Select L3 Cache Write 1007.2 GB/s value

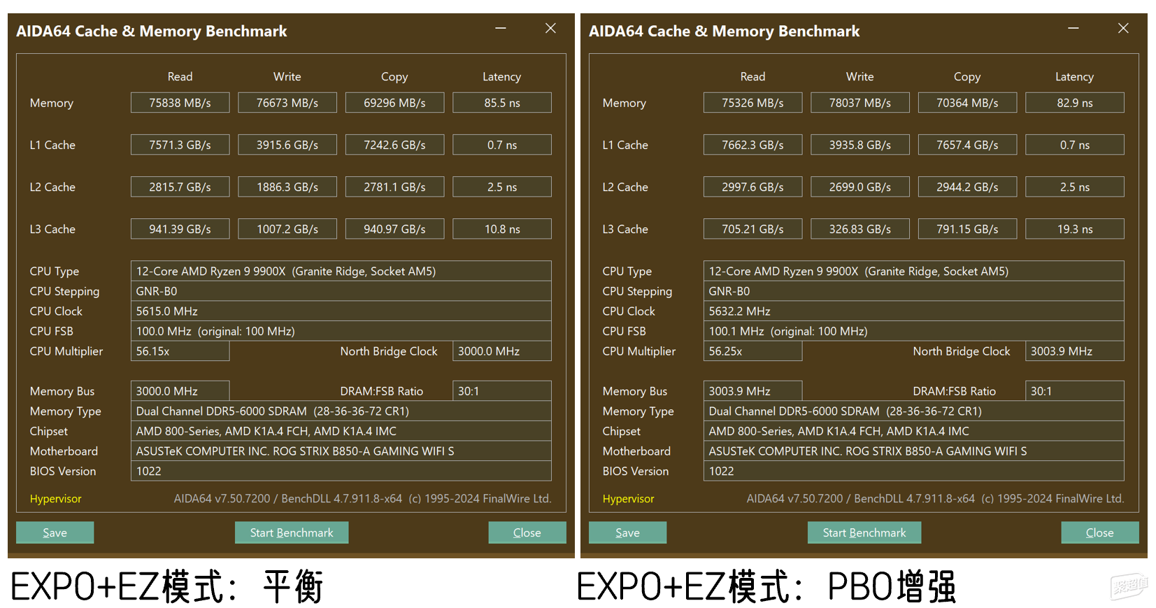(x=287, y=229)
